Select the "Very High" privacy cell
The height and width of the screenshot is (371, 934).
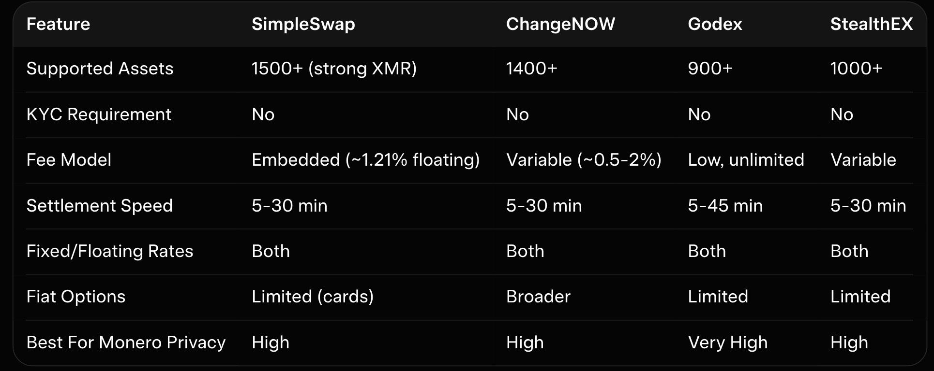click(x=727, y=342)
